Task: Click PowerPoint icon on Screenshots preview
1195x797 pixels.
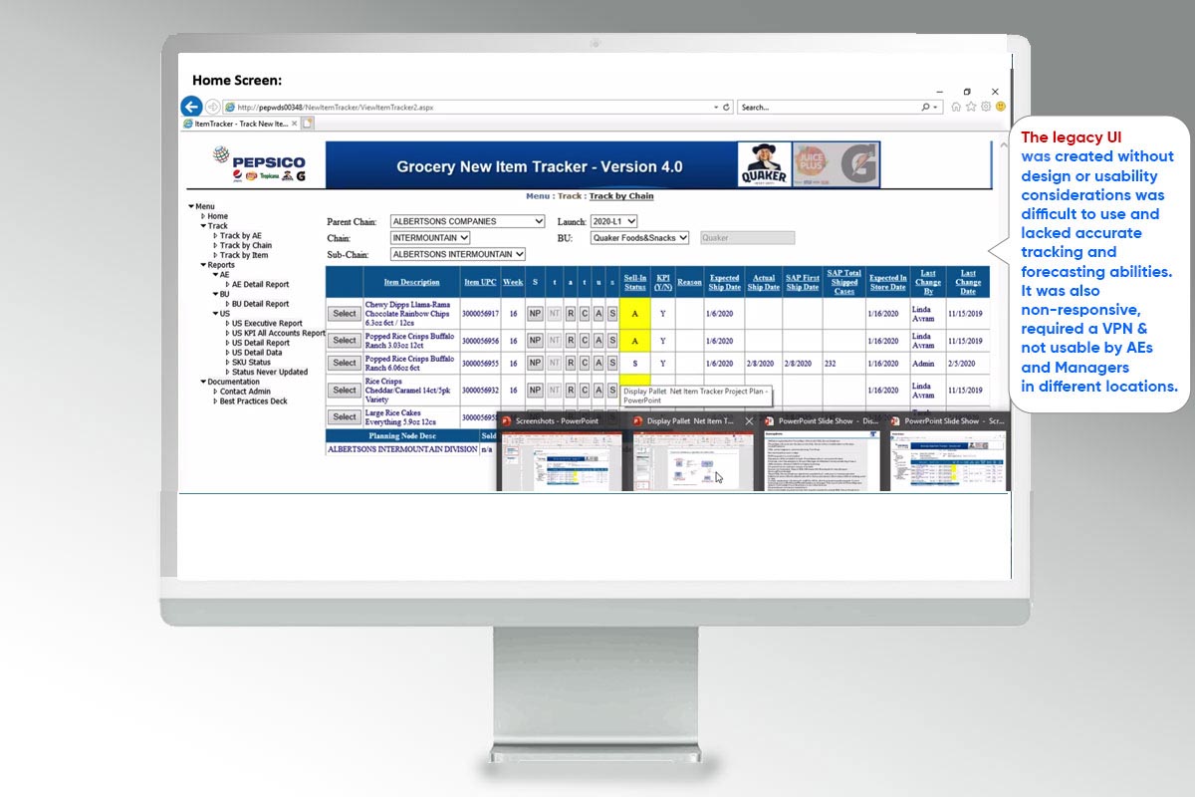Action: point(507,421)
